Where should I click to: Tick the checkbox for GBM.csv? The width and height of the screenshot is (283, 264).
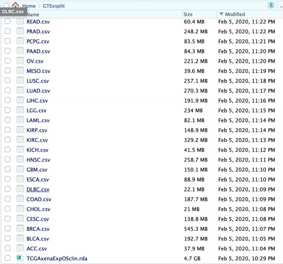click(x=7, y=169)
